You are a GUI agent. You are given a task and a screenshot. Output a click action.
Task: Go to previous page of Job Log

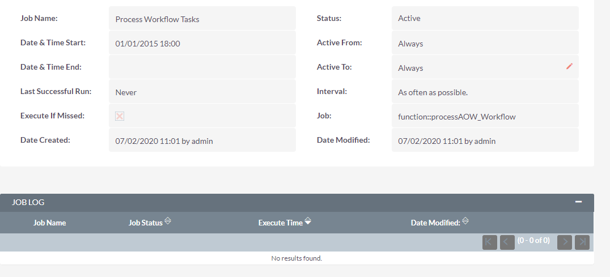[507, 242]
